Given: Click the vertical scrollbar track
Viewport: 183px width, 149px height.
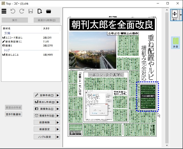Looking at the screenshot, I should (167, 77).
